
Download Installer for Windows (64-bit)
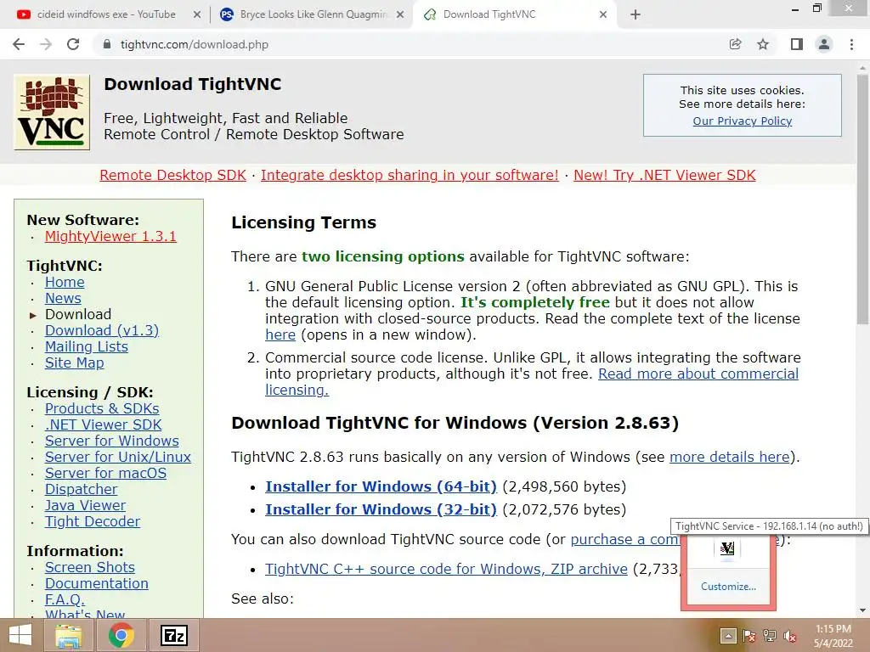click(381, 486)
